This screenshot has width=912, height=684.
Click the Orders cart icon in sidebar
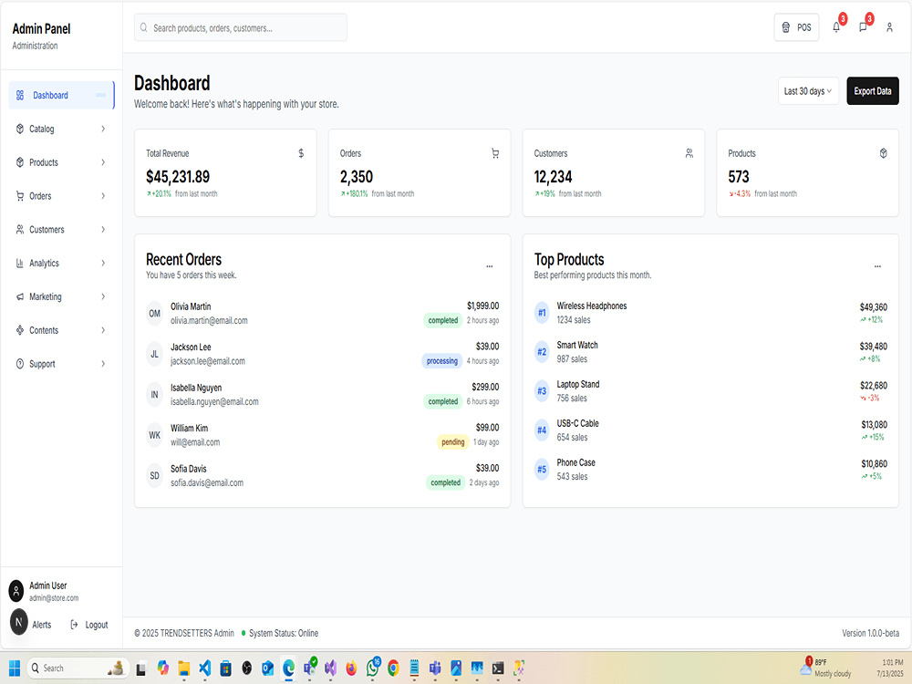point(20,196)
